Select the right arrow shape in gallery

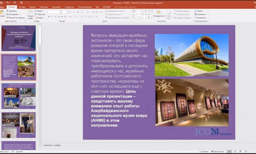[143, 14]
